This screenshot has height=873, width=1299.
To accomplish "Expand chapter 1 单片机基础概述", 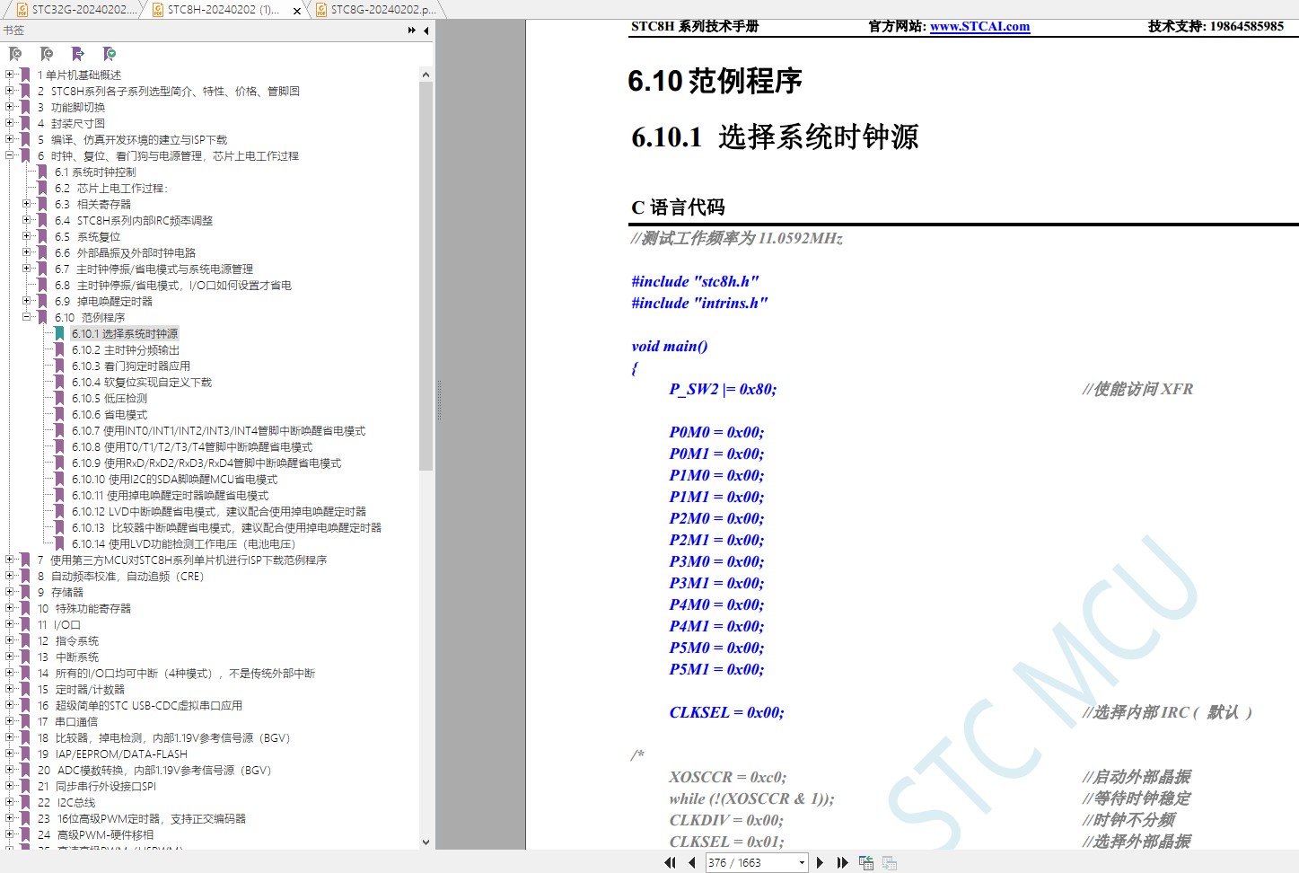I will pyautogui.click(x=10, y=75).
